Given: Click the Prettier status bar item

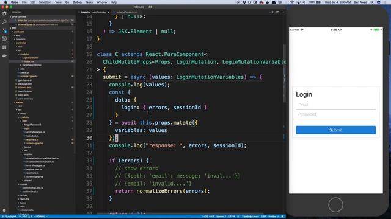Looking at the screenshot, I should [273, 217].
